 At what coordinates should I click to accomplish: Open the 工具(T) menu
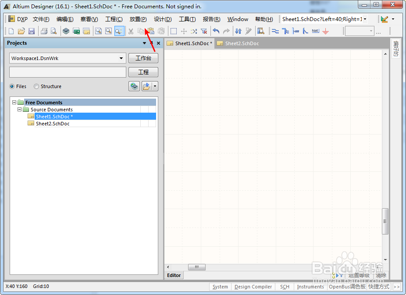click(x=187, y=19)
